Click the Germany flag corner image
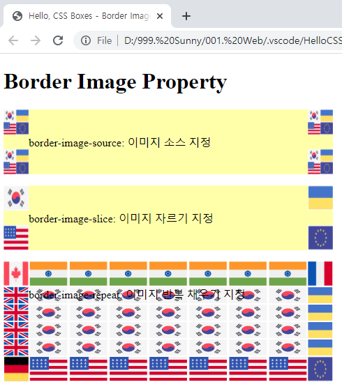This screenshot has height=389, width=342. coord(16,369)
